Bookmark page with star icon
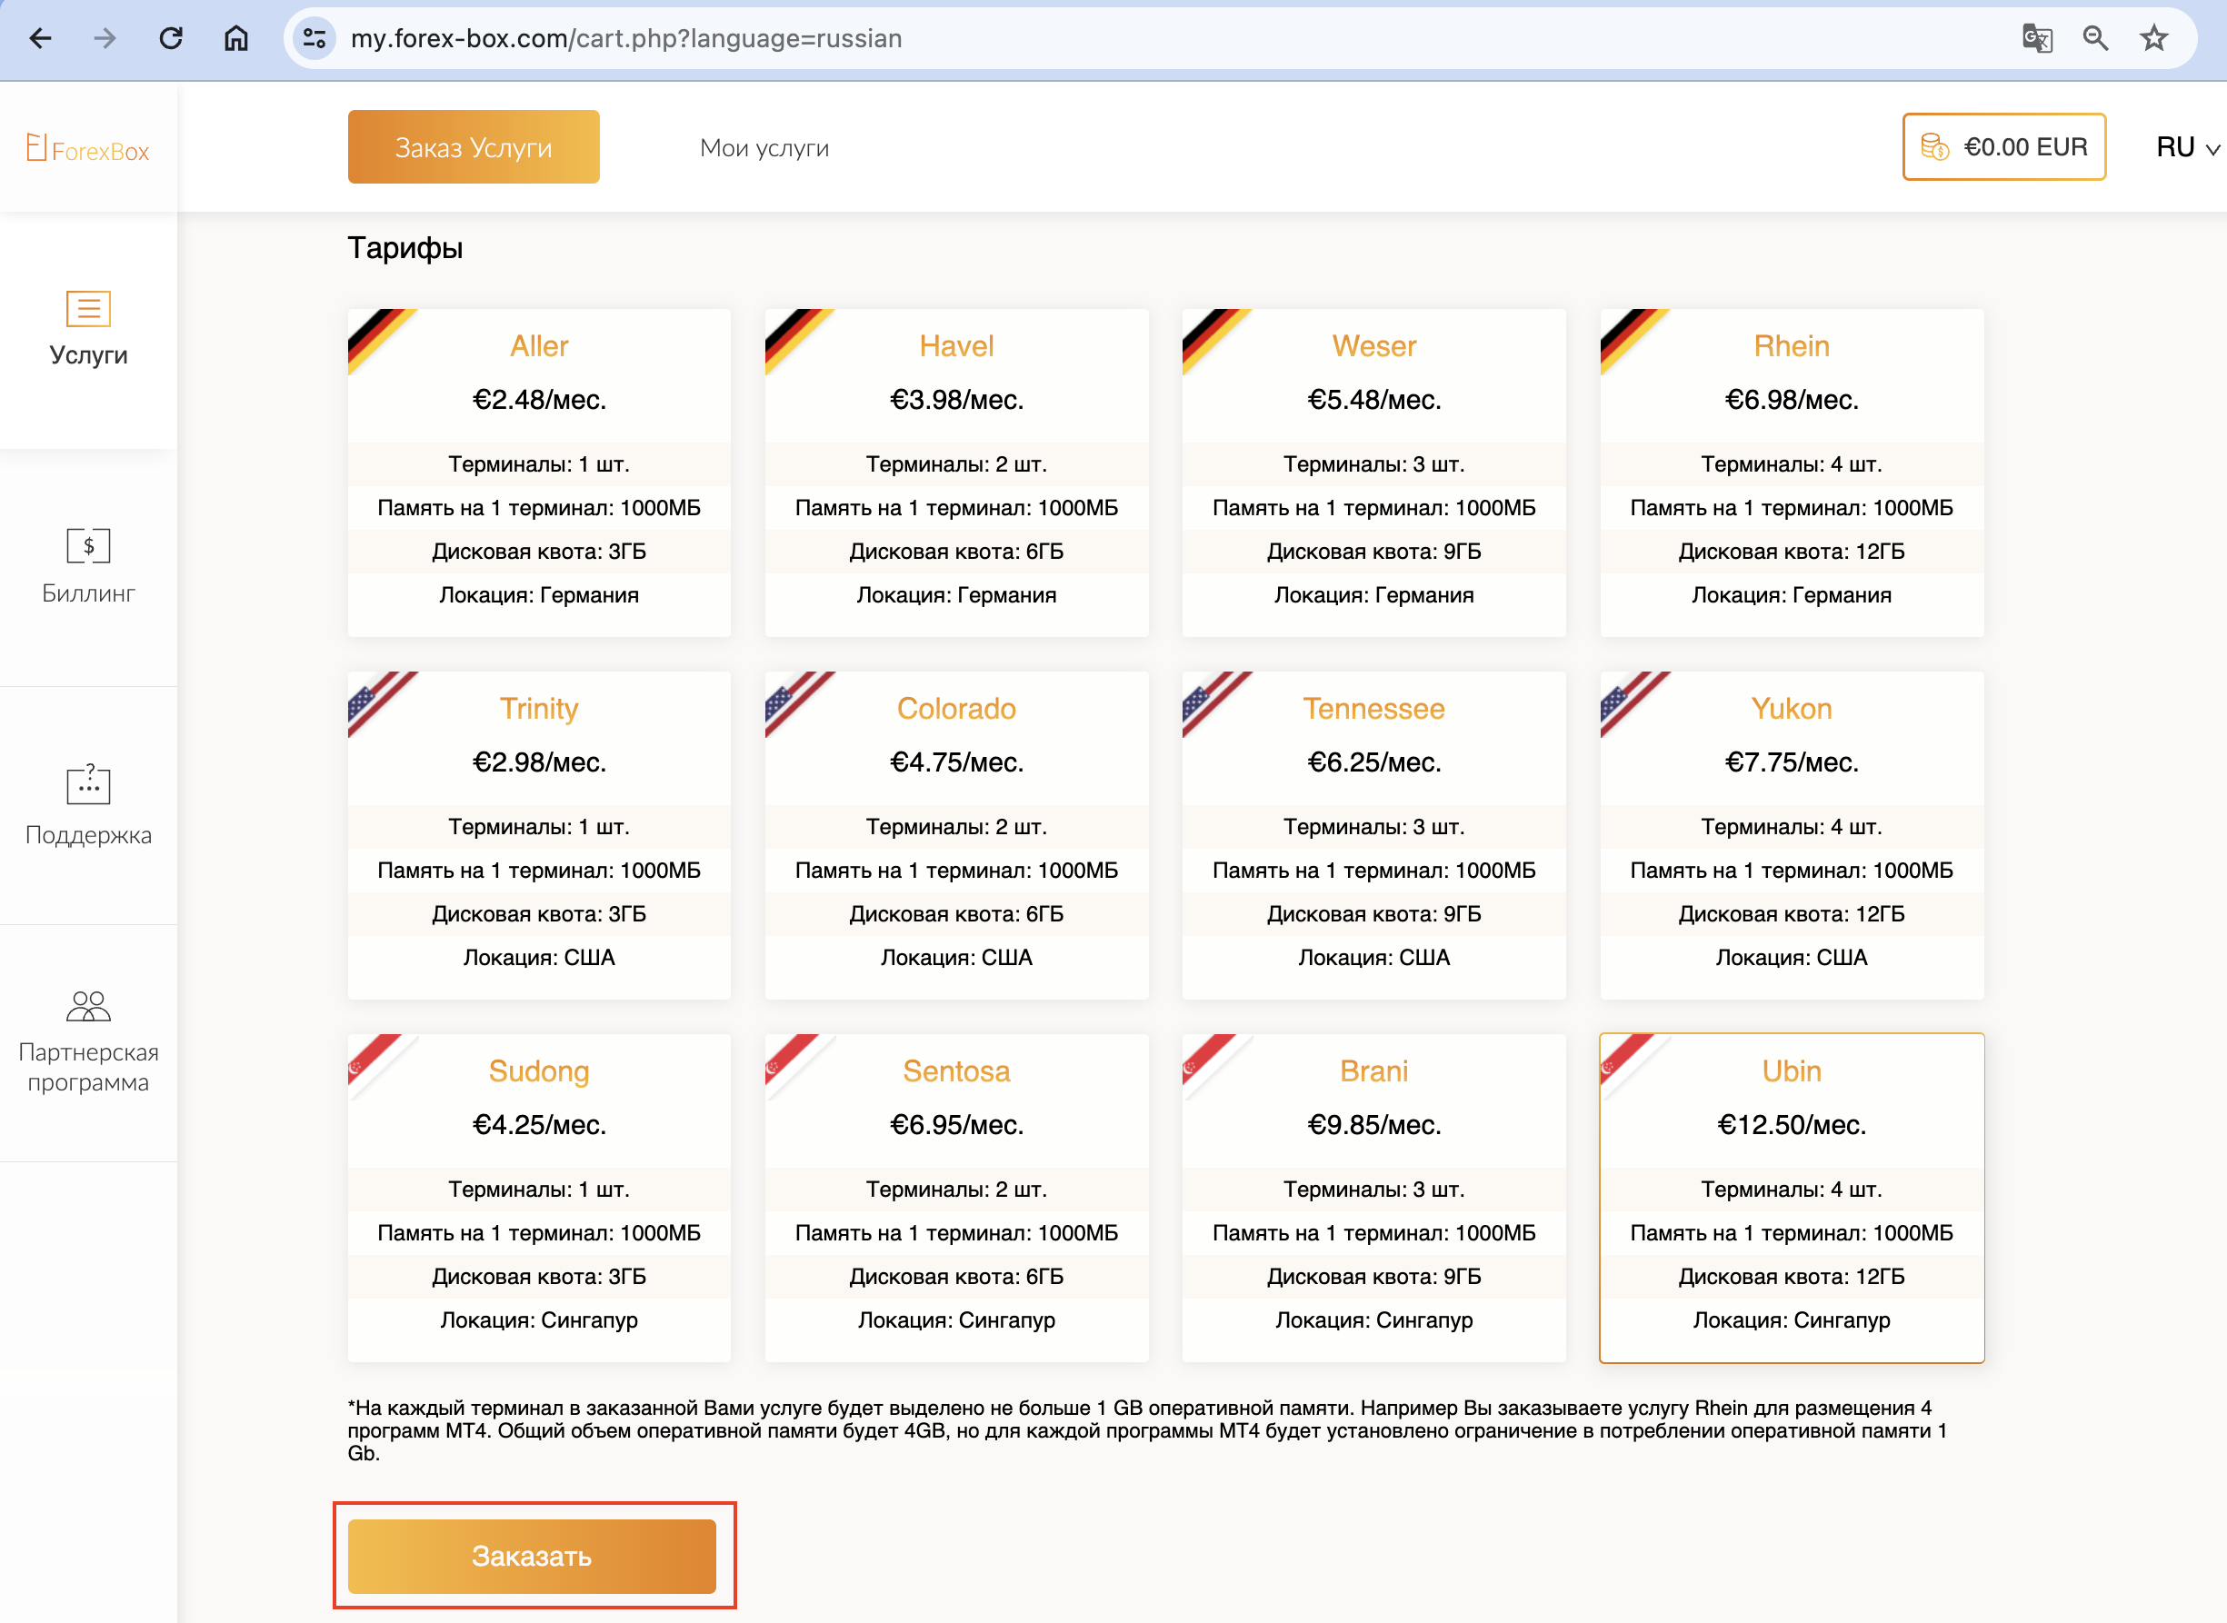This screenshot has height=1623, width=2227. pyautogui.click(x=2153, y=38)
